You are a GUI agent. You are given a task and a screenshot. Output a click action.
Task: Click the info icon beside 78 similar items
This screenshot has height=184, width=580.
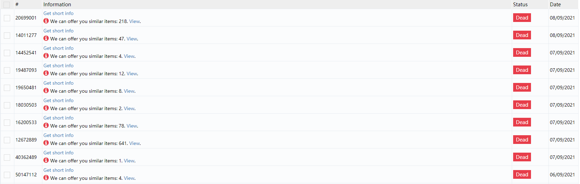pos(46,125)
